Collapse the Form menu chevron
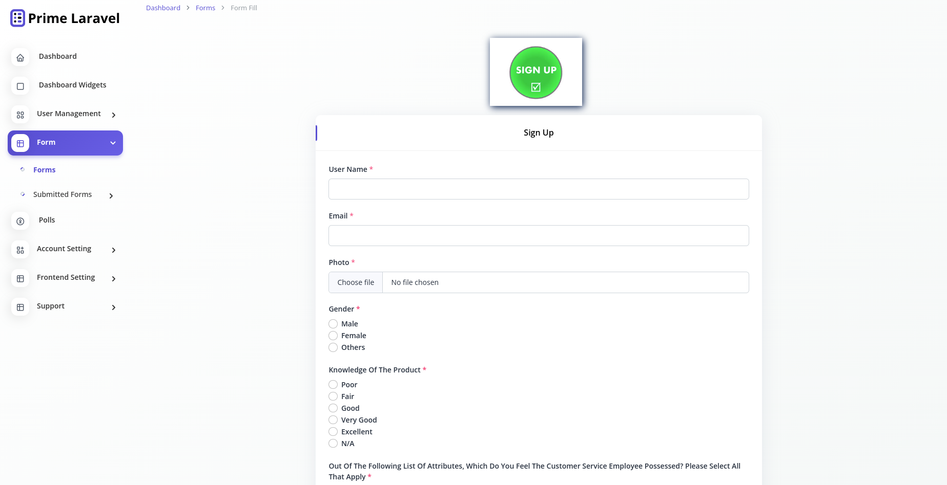 (x=113, y=143)
